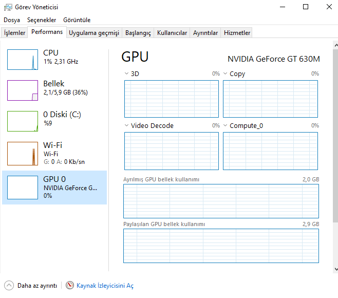Switch to the İşlemler tab
Image resolution: width=338 pixels, height=298 pixels.
pyautogui.click(x=15, y=33)
